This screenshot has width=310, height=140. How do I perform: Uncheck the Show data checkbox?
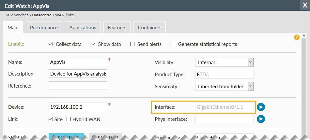point(93,44)
